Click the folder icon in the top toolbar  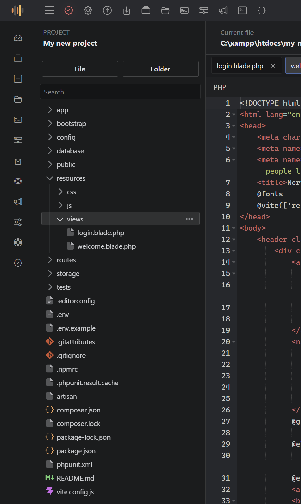pos(165,11)
